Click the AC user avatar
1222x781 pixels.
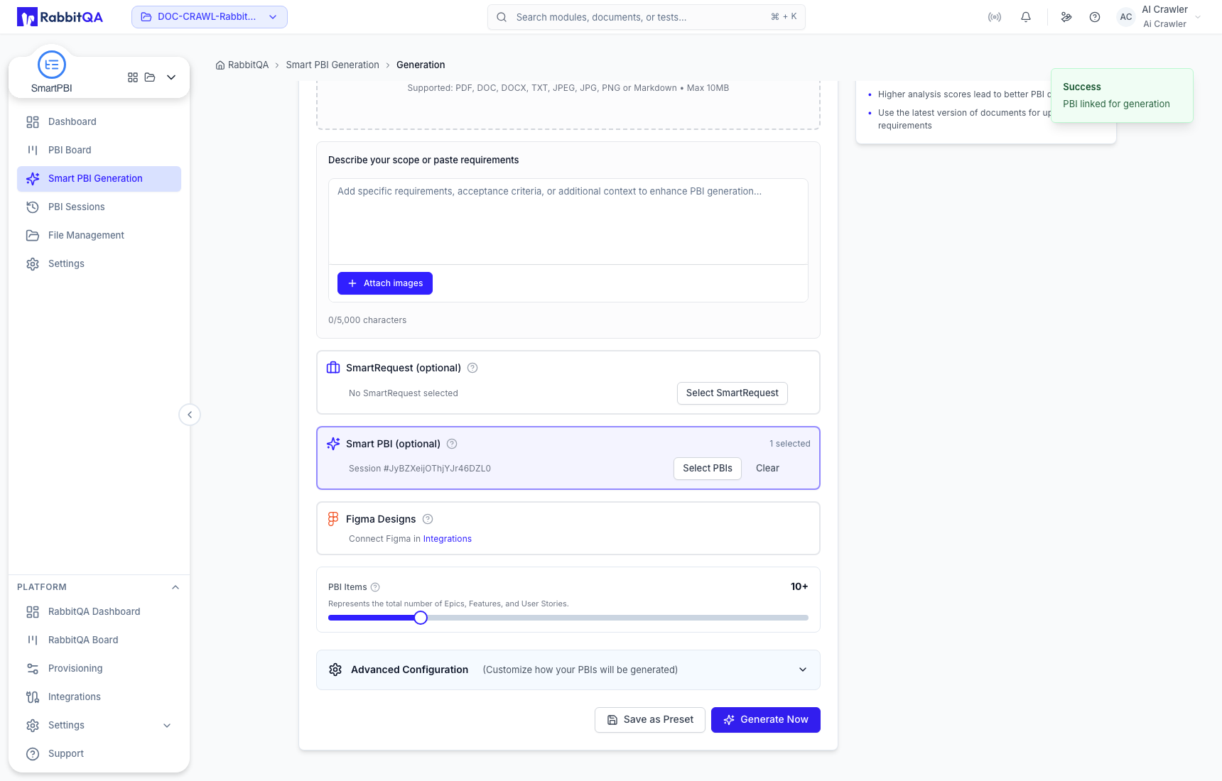tap(1126, 17)
